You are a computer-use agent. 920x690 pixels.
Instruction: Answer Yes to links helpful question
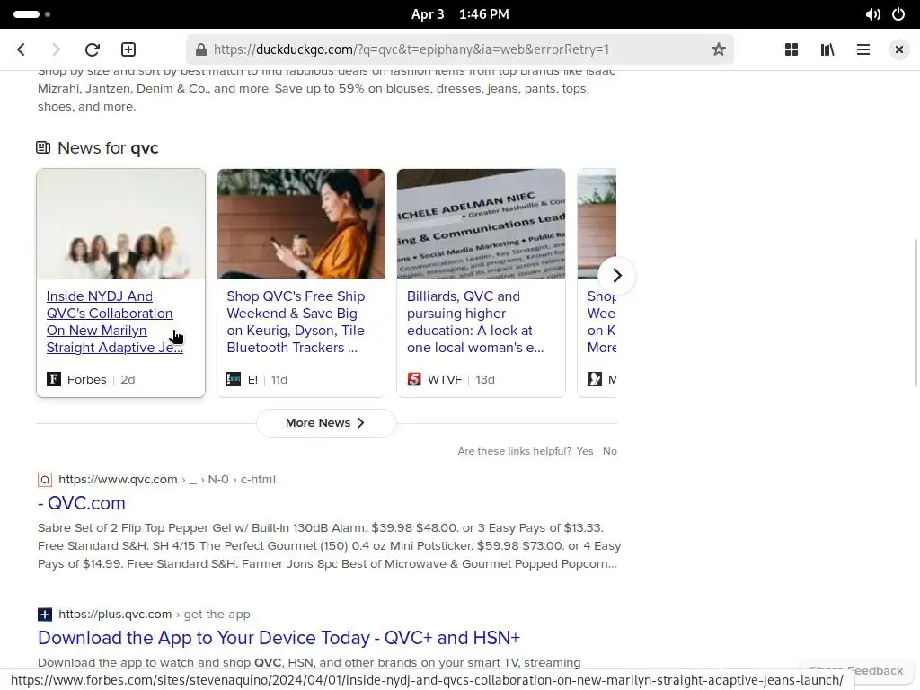[584, 451]
